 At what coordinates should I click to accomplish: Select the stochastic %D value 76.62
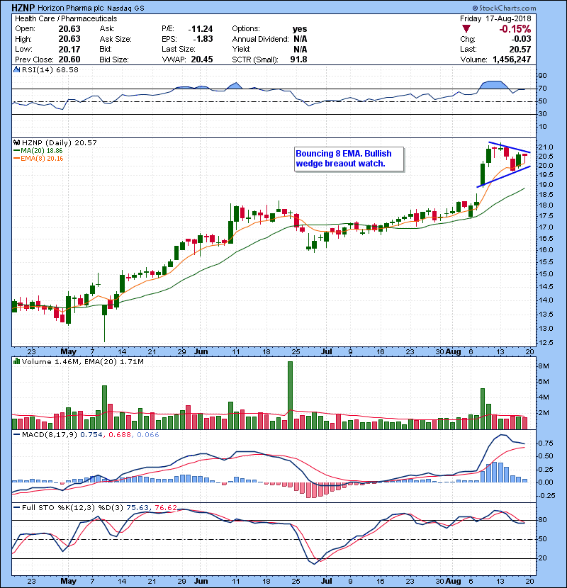pos(166,508)
